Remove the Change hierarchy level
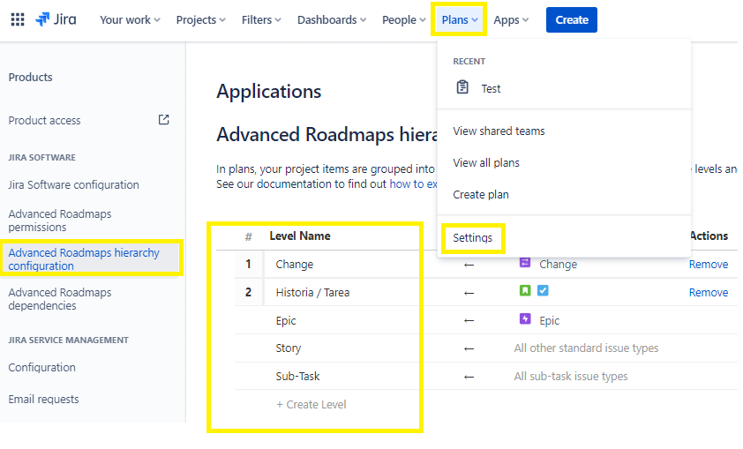The height and width of the screenshot is (449, 743). click(709, 265)
